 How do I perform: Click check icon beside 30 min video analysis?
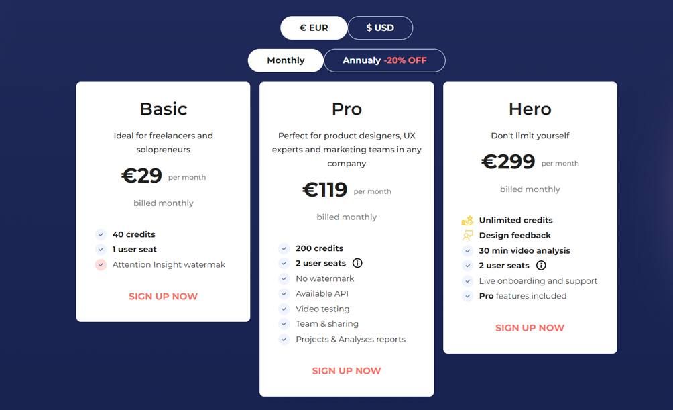[467, 250]
